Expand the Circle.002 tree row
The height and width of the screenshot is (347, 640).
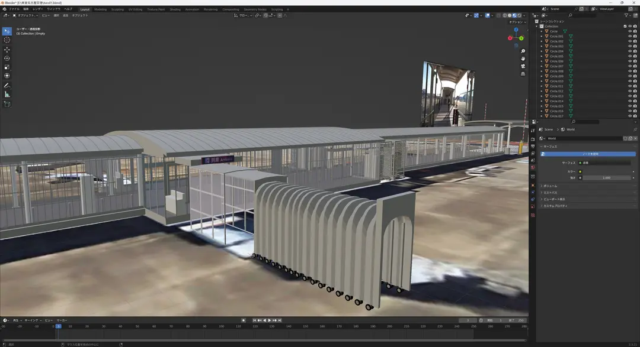point(542,41)
